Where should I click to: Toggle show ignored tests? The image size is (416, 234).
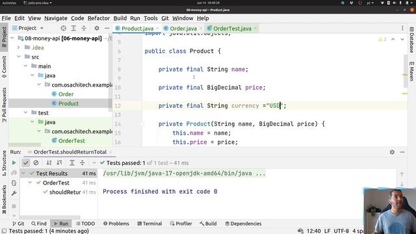pyautogui.click(x=36, y=163)
